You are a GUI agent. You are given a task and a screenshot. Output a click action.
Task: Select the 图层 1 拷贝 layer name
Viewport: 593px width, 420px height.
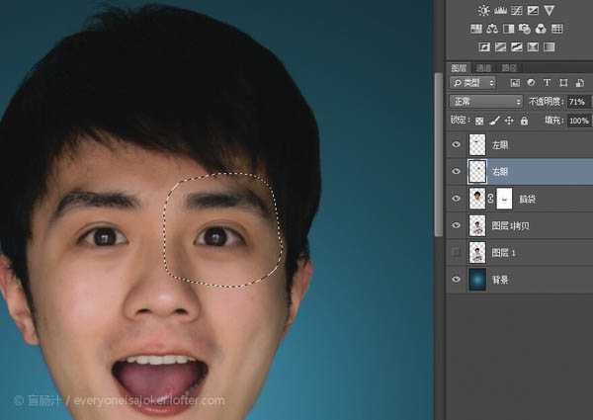click(511, 225)
